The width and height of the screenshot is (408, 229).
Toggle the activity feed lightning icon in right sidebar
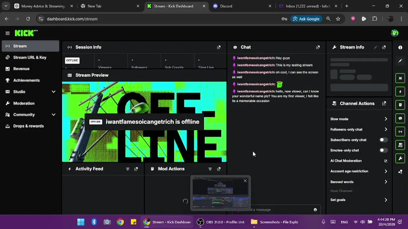(x=400, y=92)
